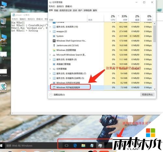Screen dimensions: 163x152
Task: Click the process list scroll-up arrow
Action: click(155, 24)
